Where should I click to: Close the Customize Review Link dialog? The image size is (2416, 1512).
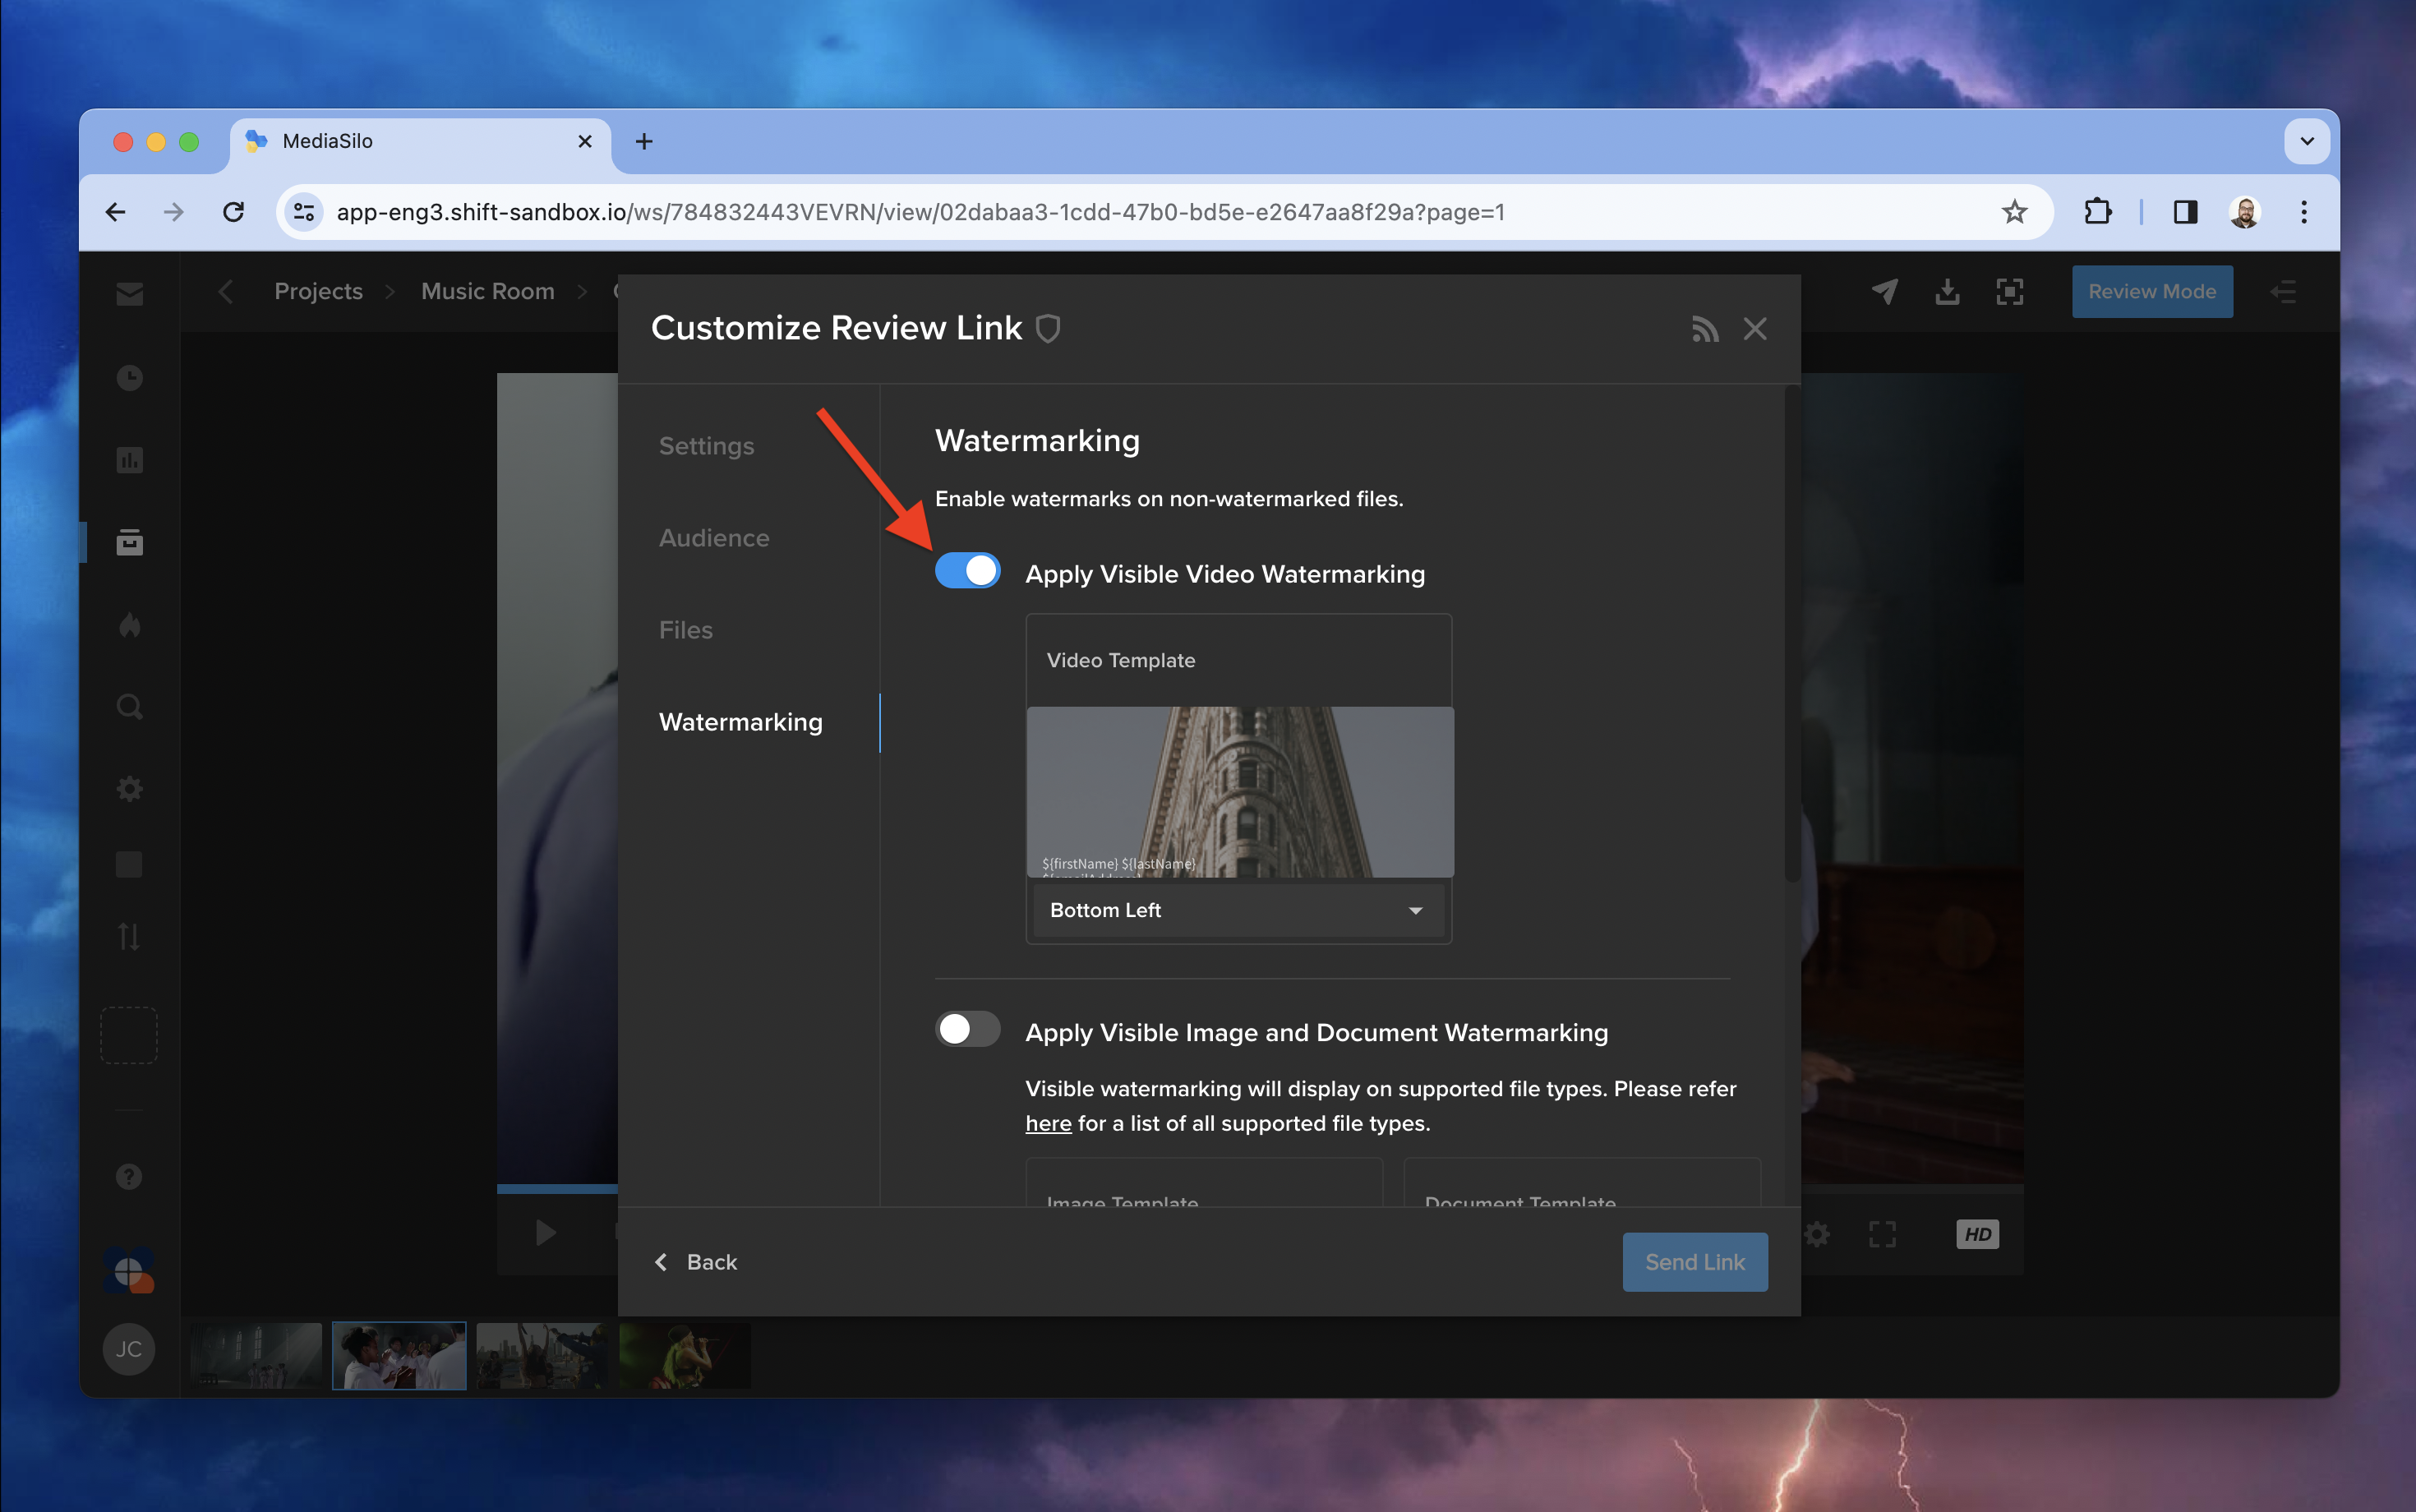1755,329
